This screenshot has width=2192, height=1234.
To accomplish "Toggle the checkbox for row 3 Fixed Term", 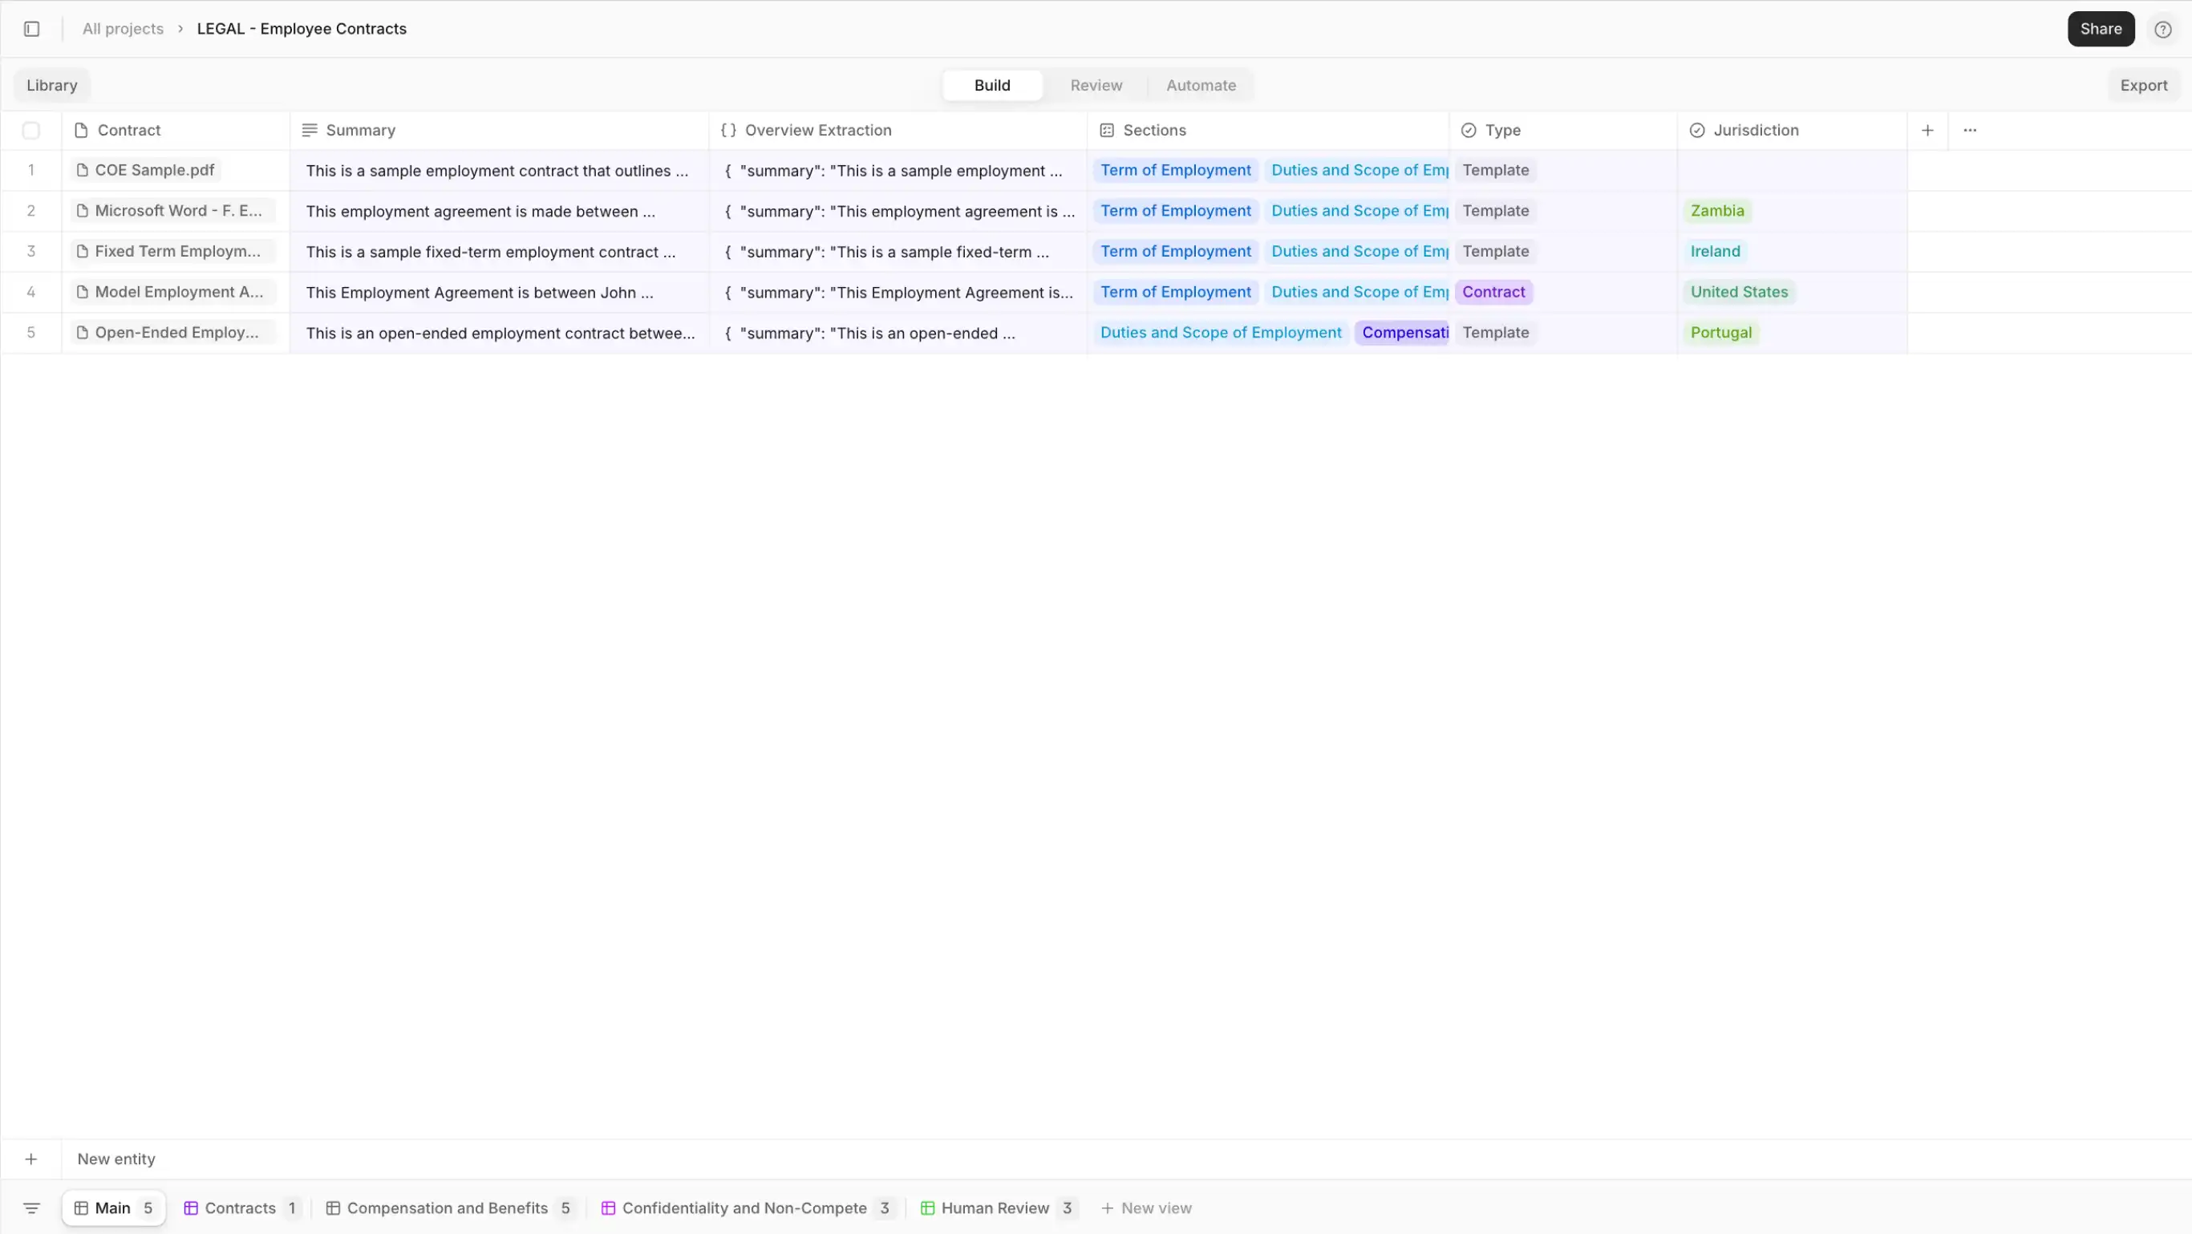I will (x=30, y=250).
